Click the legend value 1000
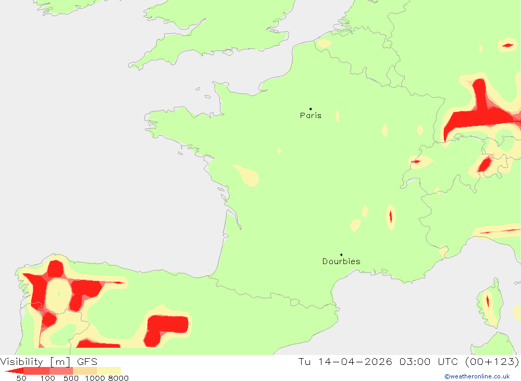The height and width of the screenshot is (381, 521). 95,378
